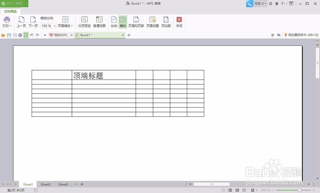Click the quick access printer icon
The image size is (320, 193).
[20, 35]
